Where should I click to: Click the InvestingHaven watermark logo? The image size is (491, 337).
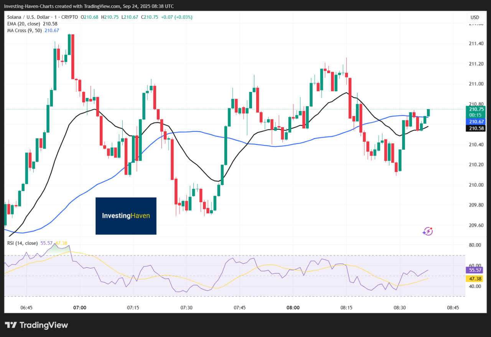126,216
